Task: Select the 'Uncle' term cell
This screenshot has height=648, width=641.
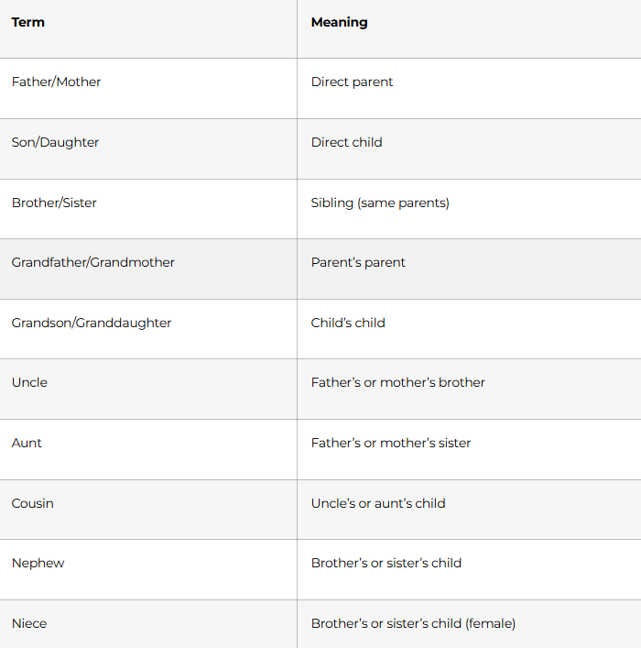Action: click(29, 382)
